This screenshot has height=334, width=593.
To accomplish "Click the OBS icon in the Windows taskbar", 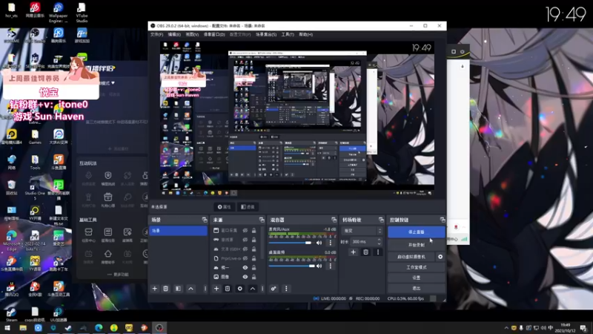I will click(159, 328).
